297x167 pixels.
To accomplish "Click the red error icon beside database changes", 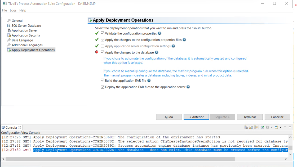I will (97, 52).
